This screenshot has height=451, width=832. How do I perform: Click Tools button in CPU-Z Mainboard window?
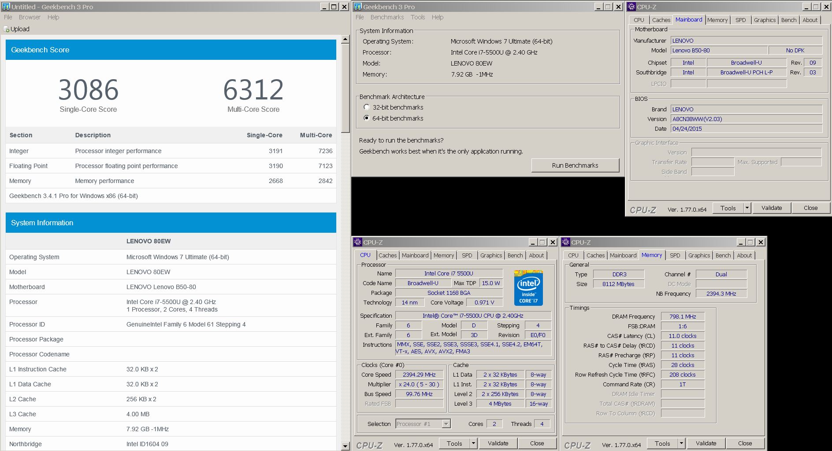pyautogui.click(x=728, y=208)
